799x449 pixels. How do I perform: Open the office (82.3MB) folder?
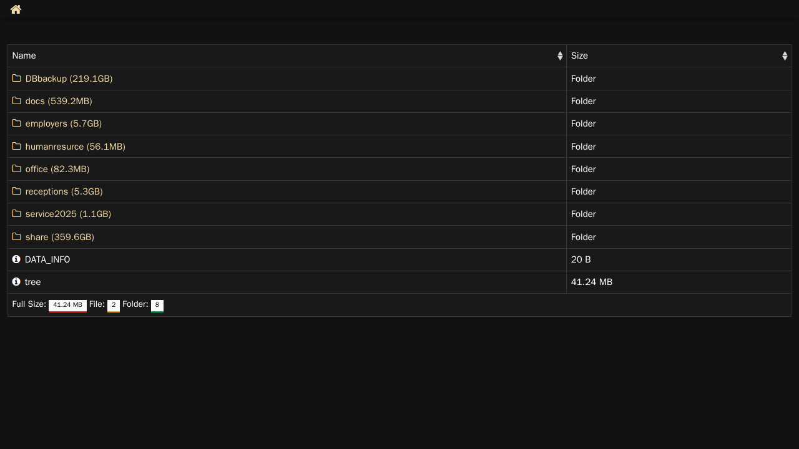click(57, 169)
